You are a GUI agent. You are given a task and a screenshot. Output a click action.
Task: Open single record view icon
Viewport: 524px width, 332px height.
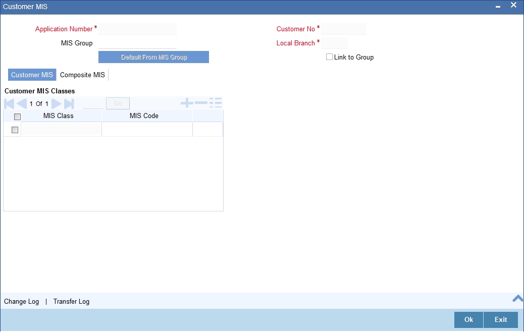pos(216,103)
